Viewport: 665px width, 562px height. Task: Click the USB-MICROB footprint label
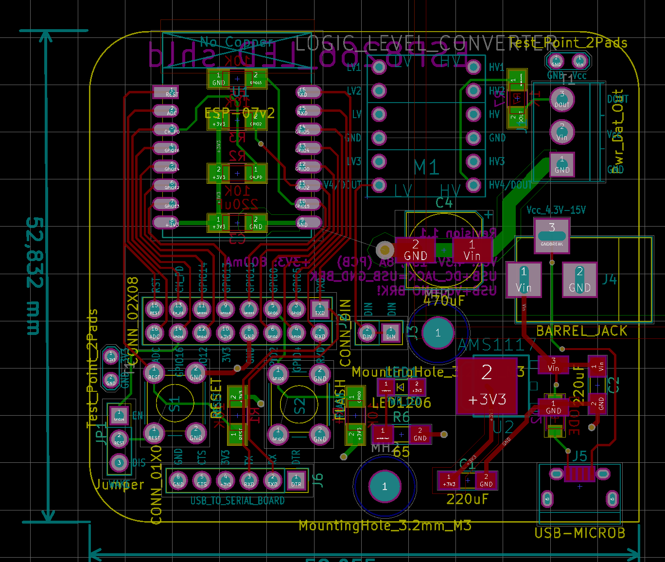(580, 533)
